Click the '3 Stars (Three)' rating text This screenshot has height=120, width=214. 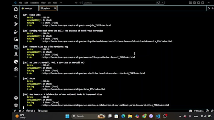click(51, 102)
